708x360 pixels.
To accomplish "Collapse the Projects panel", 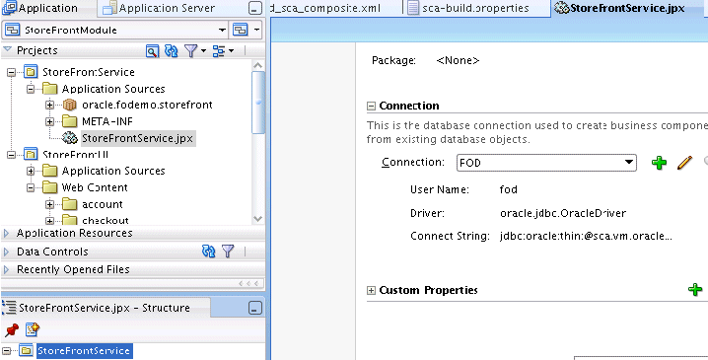I will pos(7,49).
